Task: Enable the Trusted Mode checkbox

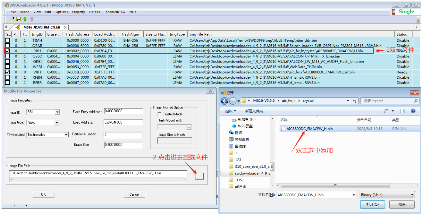Action: [159, 114]
